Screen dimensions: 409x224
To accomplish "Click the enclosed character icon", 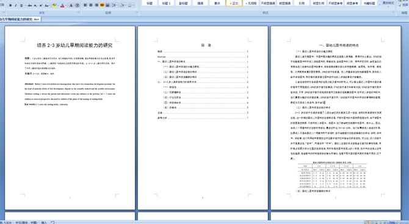I will click(77, 5).
